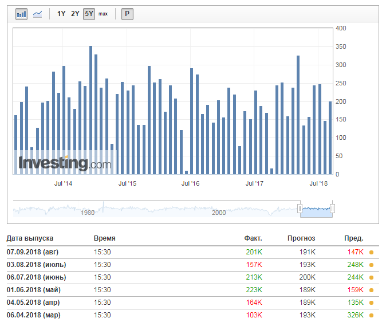Select the 2Y time range
This screenshot has width=382, height=322.
[x=75, y=14]
